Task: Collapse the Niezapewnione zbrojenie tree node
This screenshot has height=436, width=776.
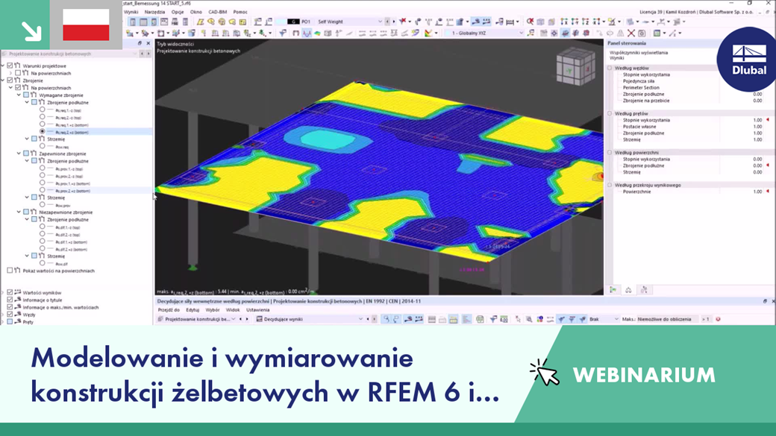Action: pyautogui.click(x=19, y=212)
